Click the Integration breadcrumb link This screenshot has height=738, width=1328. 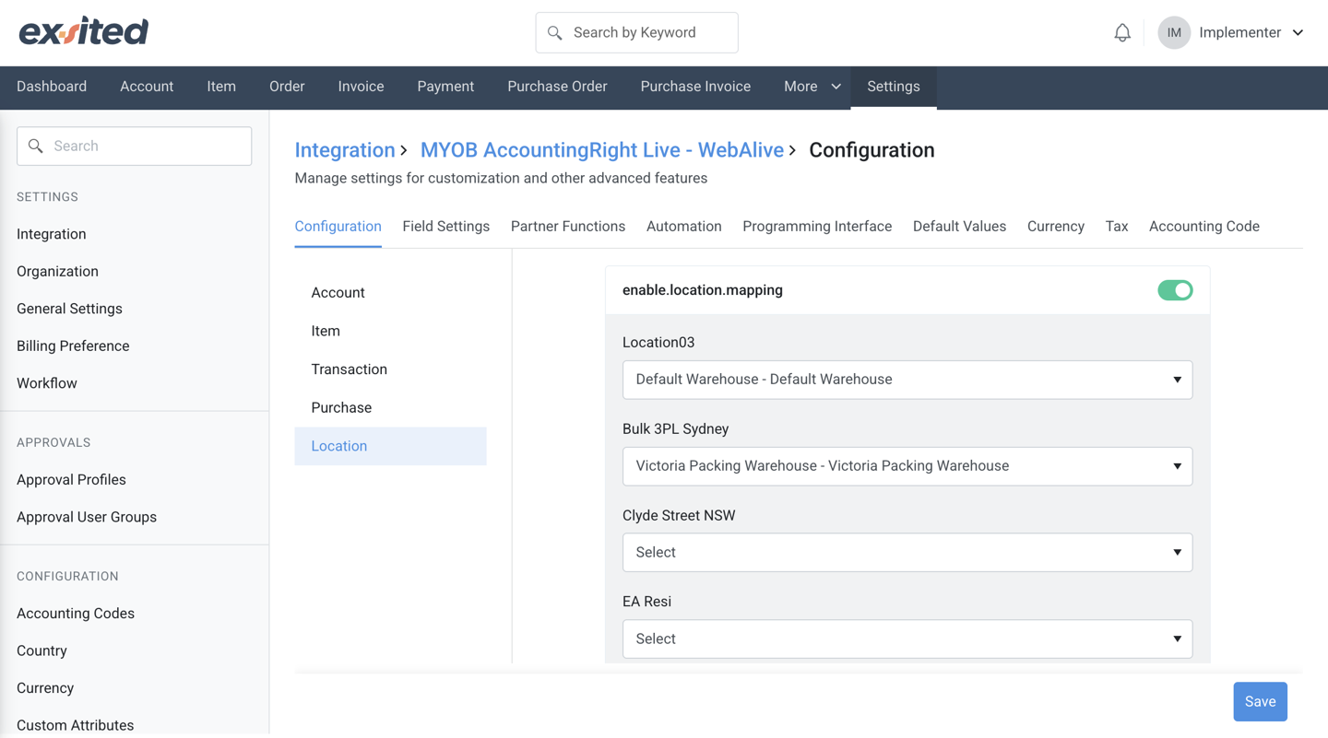point(345,150)
